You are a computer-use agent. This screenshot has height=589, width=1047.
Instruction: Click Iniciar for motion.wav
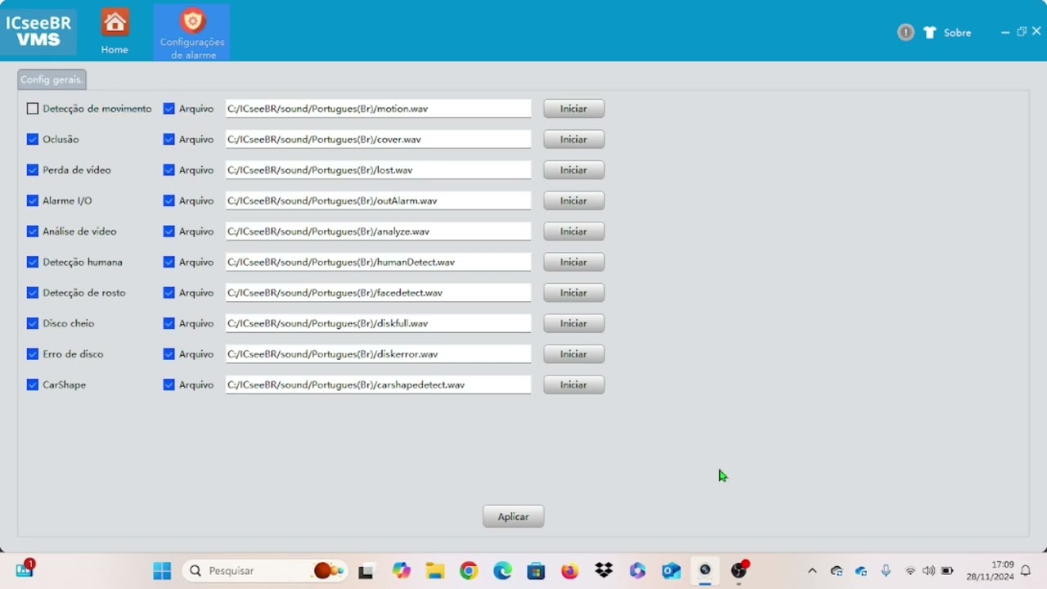[x=573, y=109]
